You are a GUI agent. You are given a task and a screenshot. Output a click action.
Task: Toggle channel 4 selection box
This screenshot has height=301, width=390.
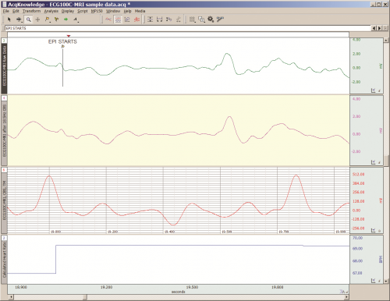(4, 98)
